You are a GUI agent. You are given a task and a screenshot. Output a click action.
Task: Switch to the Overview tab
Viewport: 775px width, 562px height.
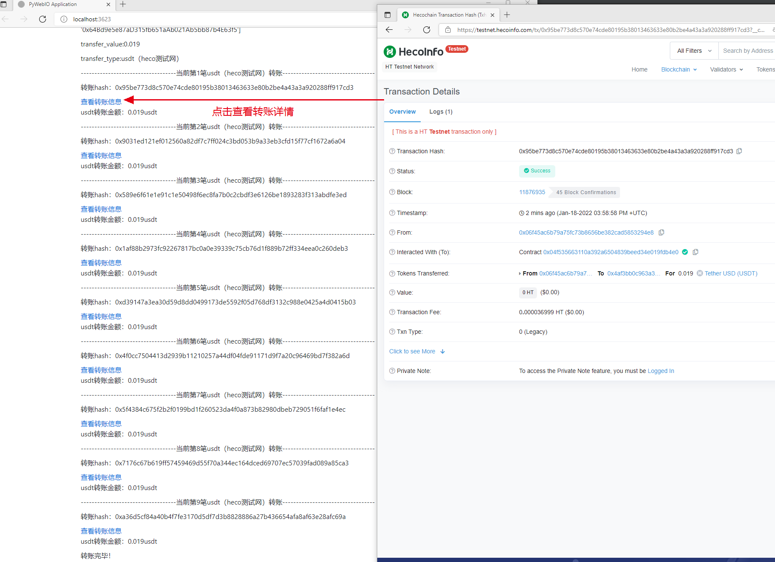click(402, 112)
